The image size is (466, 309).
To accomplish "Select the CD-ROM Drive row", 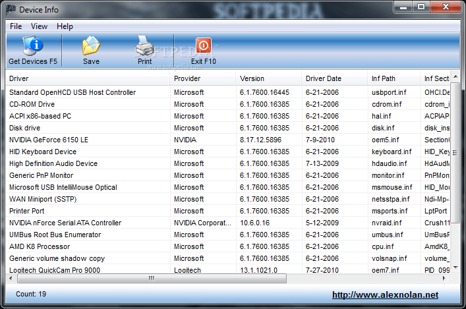I will (x=227, y=104).
